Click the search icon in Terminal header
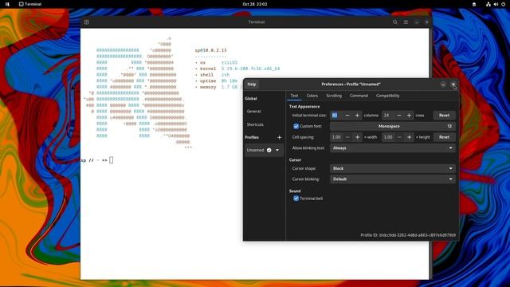The height and width of the screenshot is (287, 510). (395, 22)
